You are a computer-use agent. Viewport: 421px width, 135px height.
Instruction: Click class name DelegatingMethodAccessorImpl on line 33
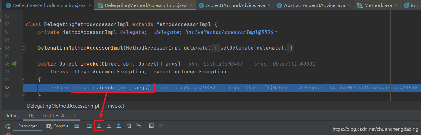click(x=87, y=24)
